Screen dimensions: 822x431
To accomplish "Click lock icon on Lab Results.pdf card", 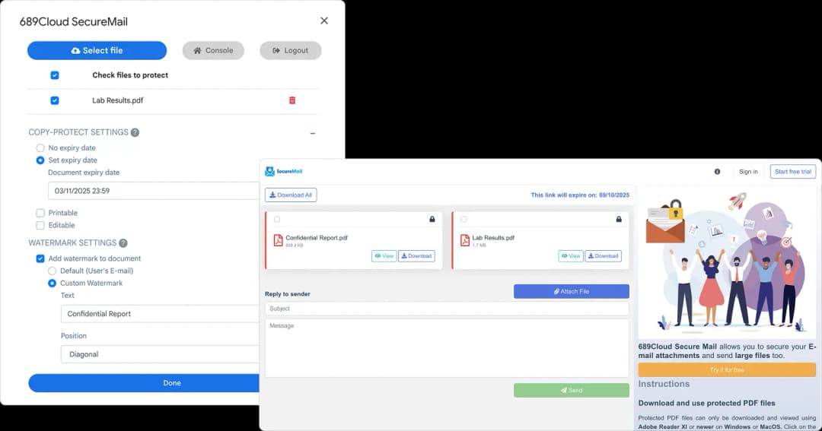I will [x=619, y=219].
